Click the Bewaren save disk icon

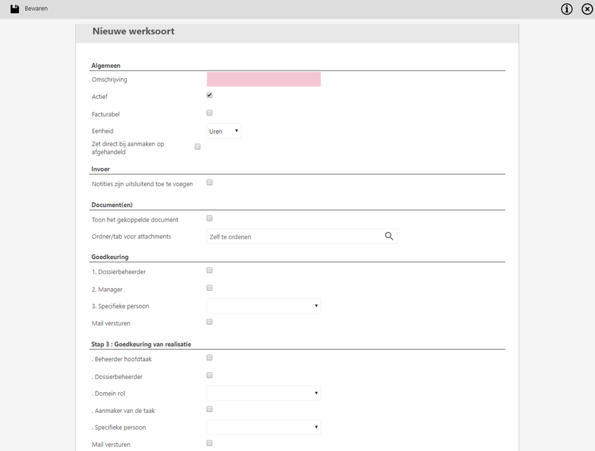(x=15, y=9)
